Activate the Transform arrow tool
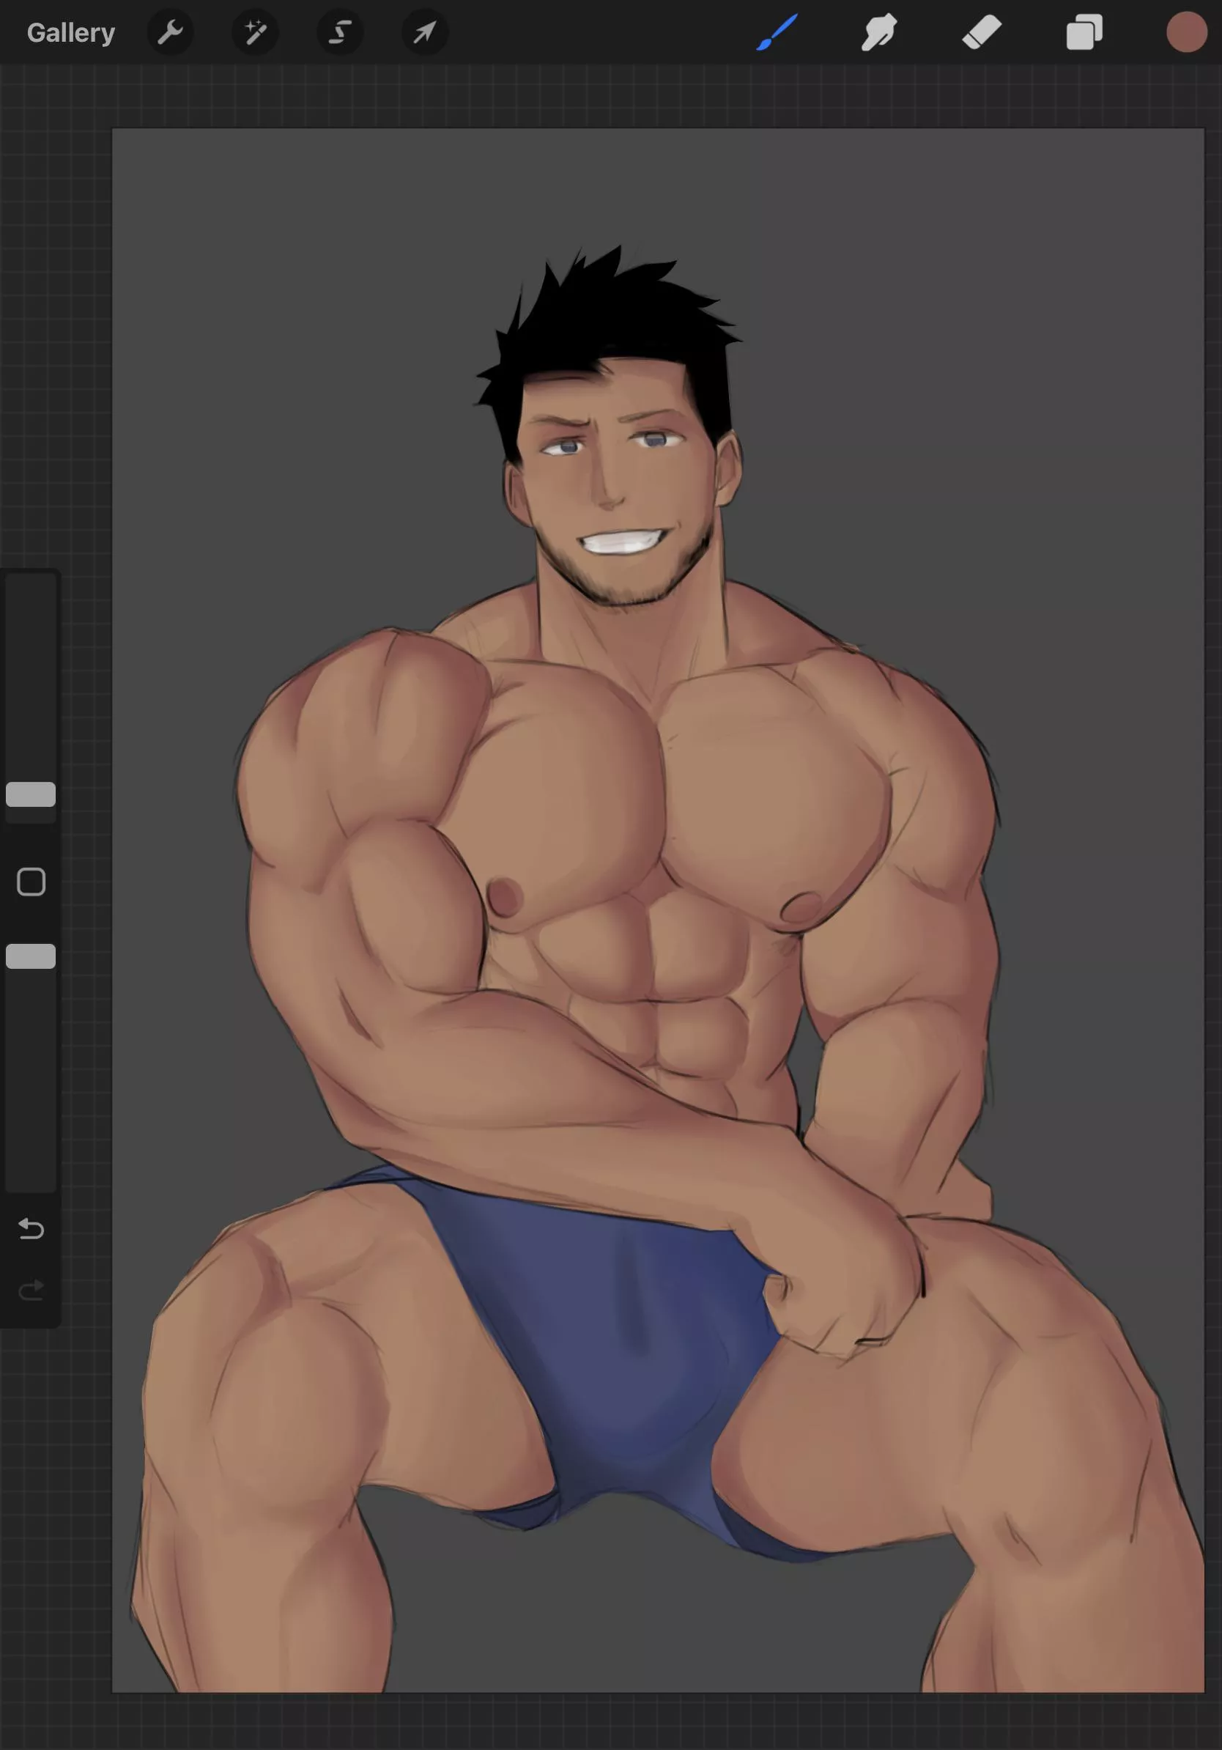Image resolution: width=1222 pixels, height=1750 pixels. click(x=424, y=33)
